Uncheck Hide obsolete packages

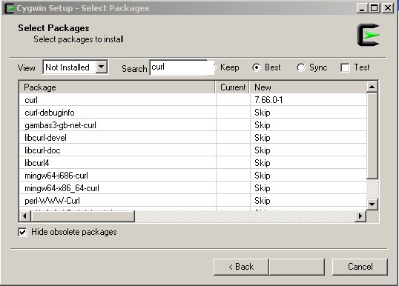click(x=23, y=232)
